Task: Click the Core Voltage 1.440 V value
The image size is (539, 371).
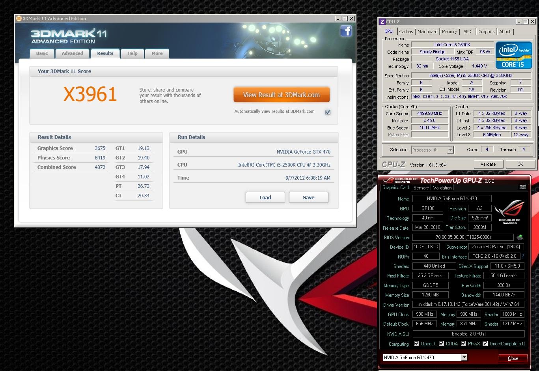Action: point(479,66)
